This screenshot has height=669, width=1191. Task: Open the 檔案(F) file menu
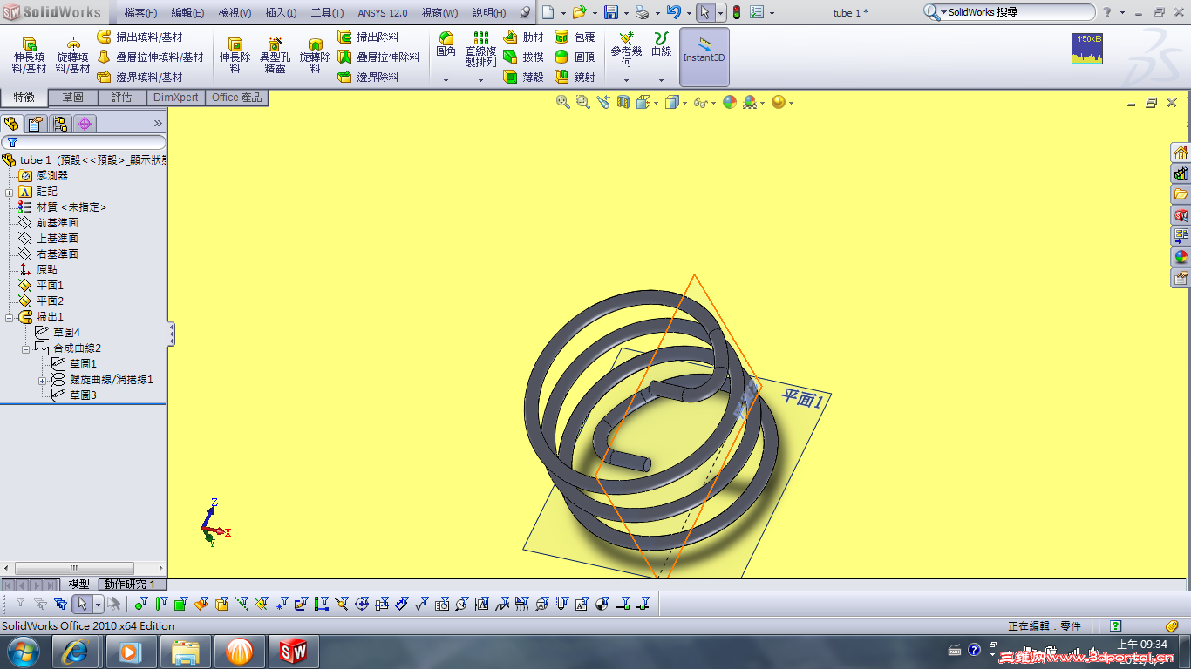141,13
